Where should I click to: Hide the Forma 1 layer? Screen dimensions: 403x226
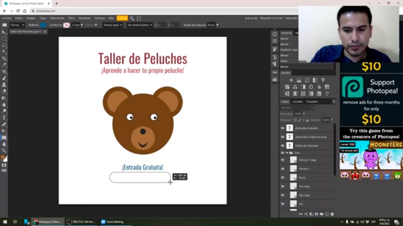(282, 169)
